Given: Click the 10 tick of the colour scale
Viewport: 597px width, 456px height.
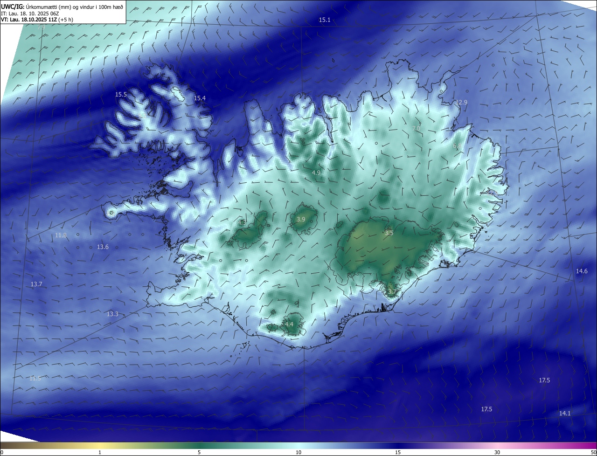Looking at the screenshot, I should click(298, 452).
